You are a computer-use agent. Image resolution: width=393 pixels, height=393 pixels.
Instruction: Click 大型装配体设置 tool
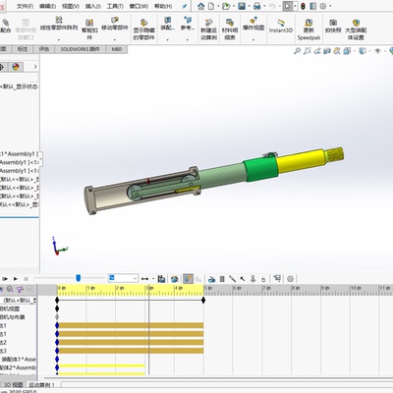[356, 29]
